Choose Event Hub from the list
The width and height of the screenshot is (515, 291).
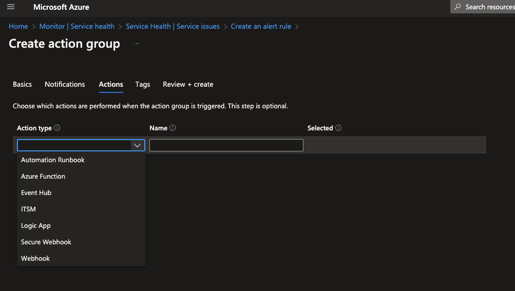pos(81,193)
